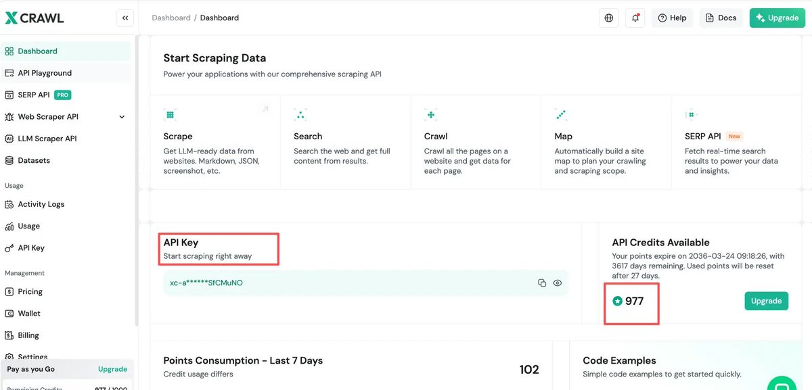
Task: Open the Docs link
Action: click(721, 18)
